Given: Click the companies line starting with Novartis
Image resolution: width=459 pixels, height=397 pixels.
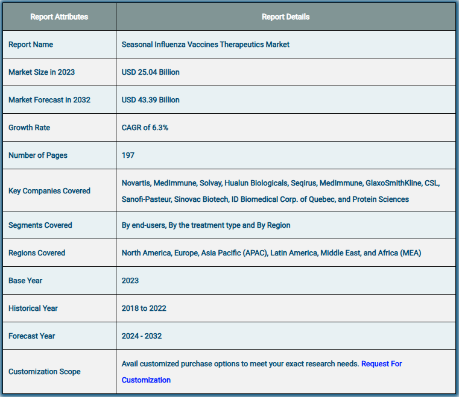Looking at the screenshot, I should [280, 183].
